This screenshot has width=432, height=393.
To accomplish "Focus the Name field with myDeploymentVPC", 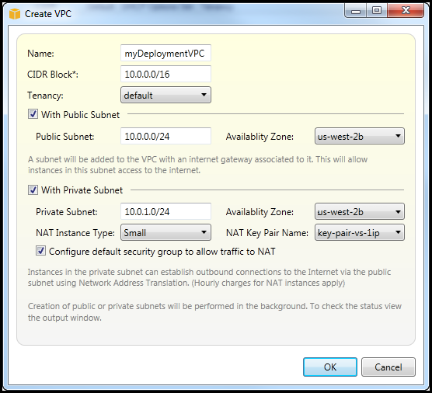I will pos(165,53).
